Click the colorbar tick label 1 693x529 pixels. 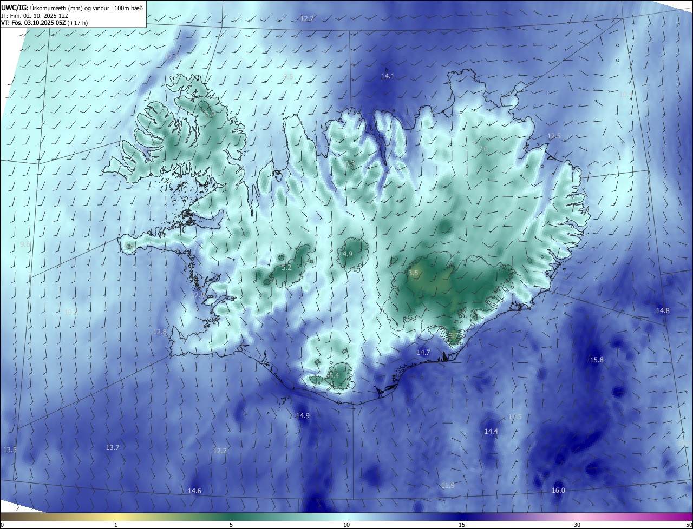[116, 525]
